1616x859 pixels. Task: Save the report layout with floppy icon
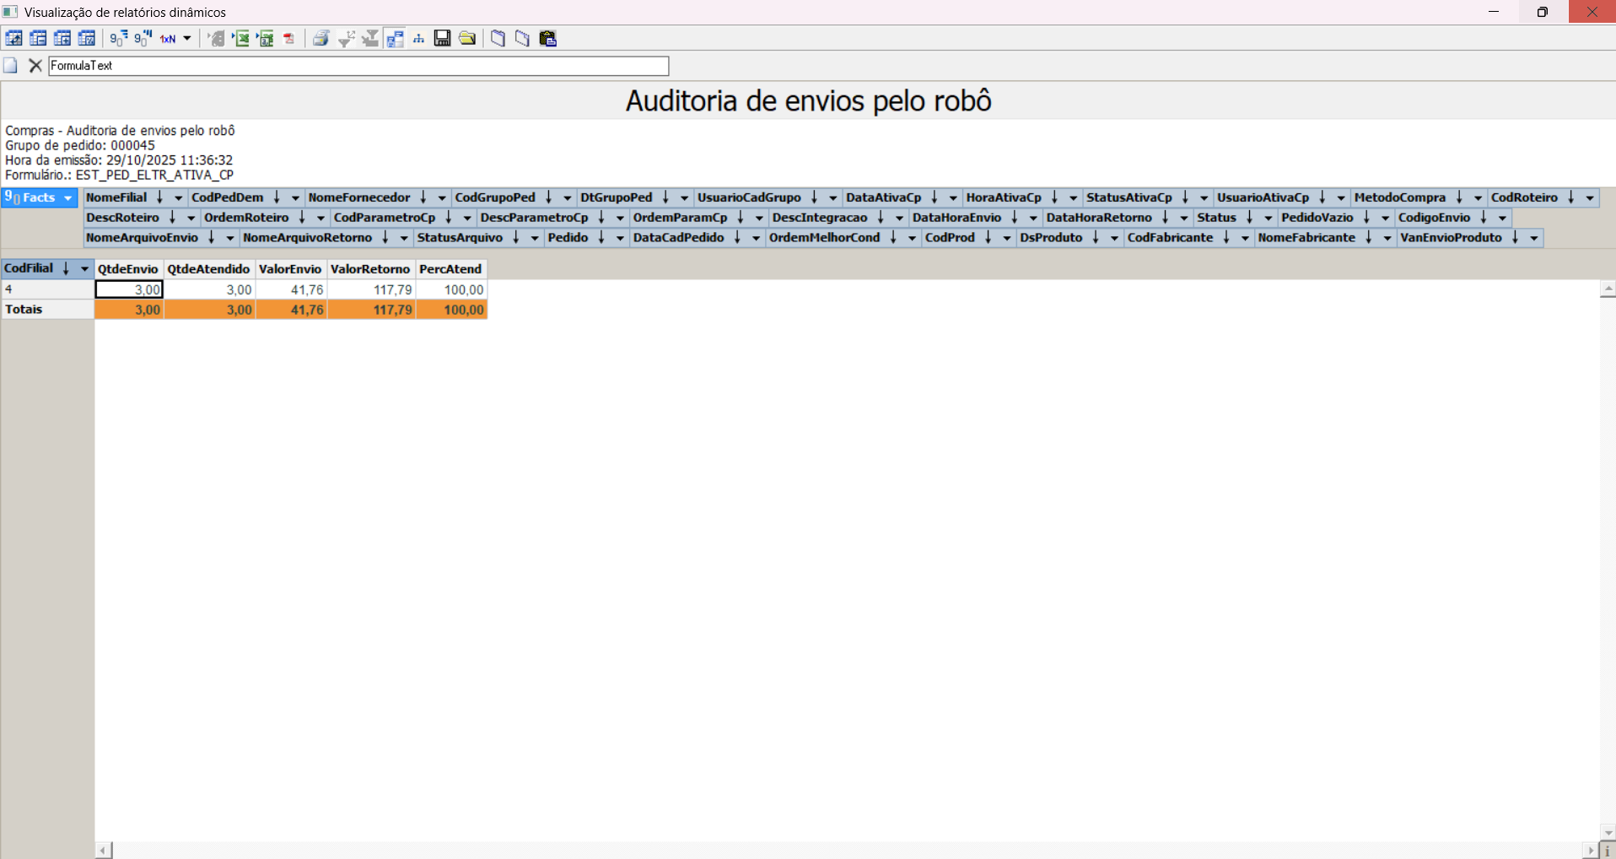(442, 39)
